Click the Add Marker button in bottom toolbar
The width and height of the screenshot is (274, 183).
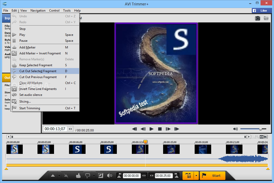pos(53,176)
